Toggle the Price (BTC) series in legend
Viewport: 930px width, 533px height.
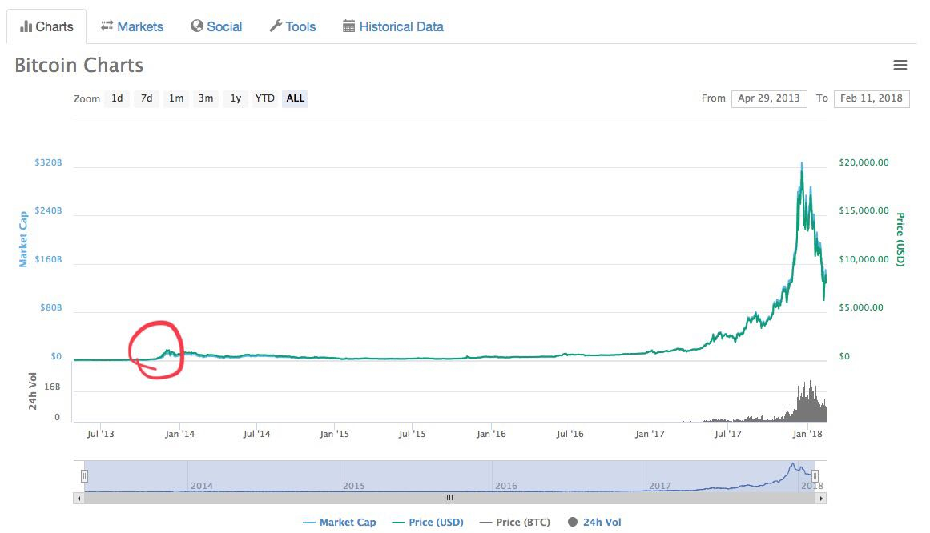[x=514, y=523]
